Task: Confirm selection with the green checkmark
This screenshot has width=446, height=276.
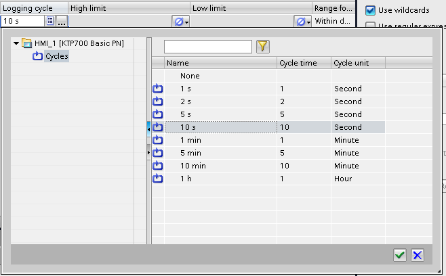Action: [400, 255]
